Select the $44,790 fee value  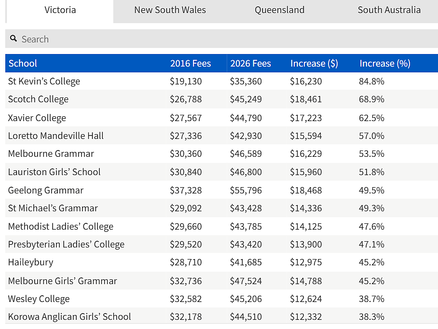pos(246,118)
